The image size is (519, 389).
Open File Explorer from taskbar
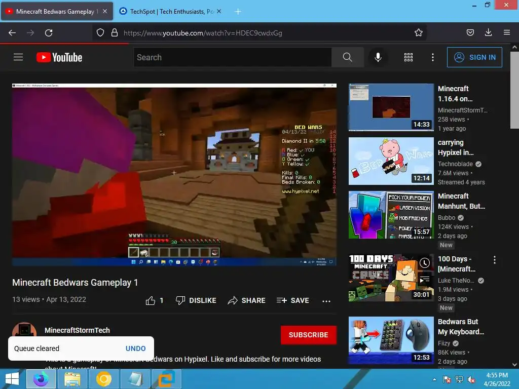(x=72, y=379)
